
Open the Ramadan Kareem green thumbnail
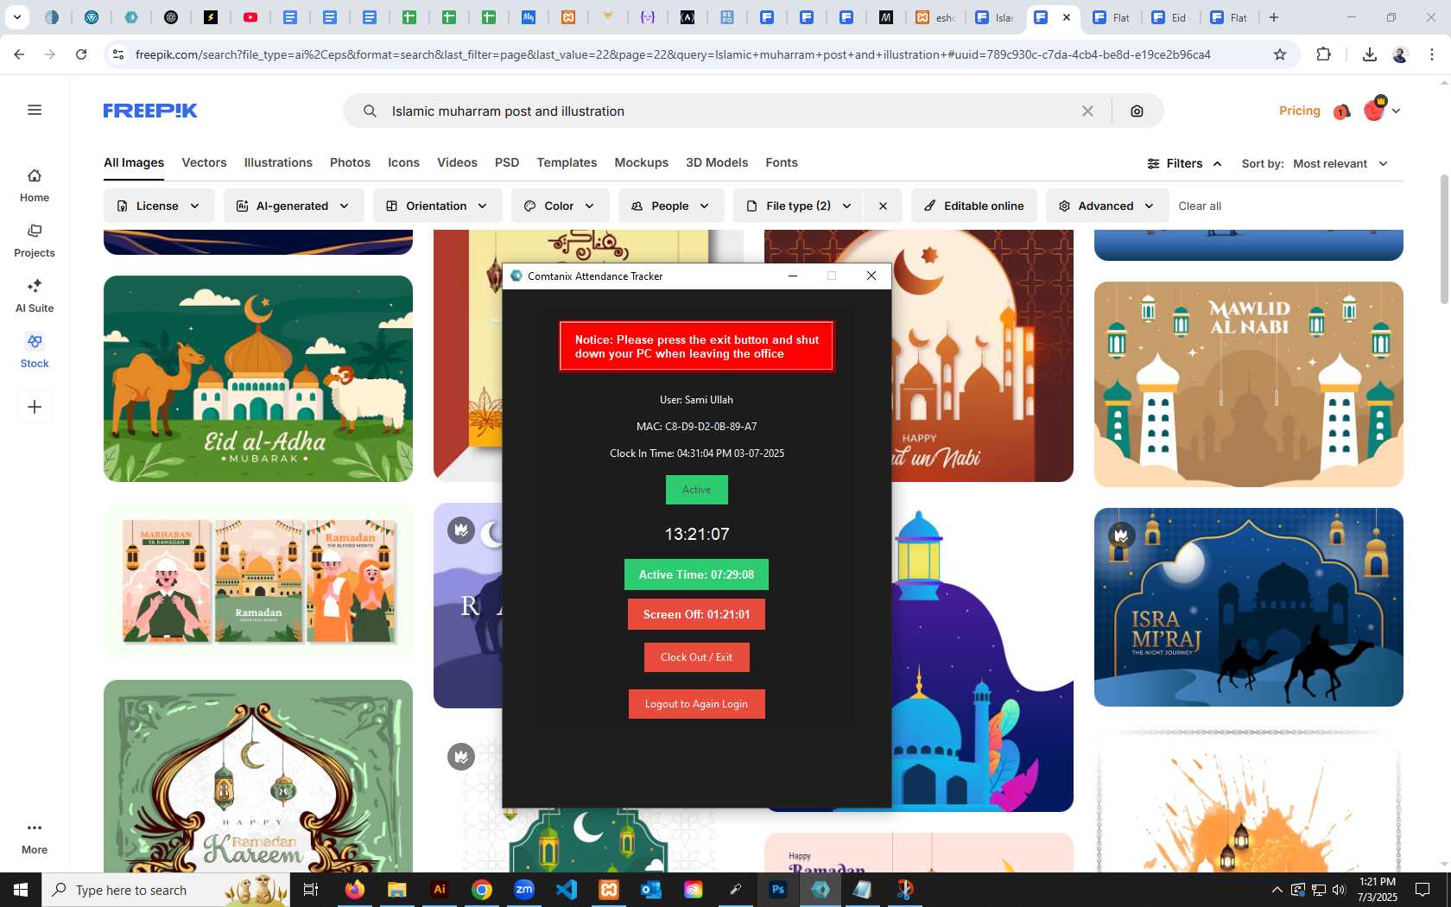[258, 776]
